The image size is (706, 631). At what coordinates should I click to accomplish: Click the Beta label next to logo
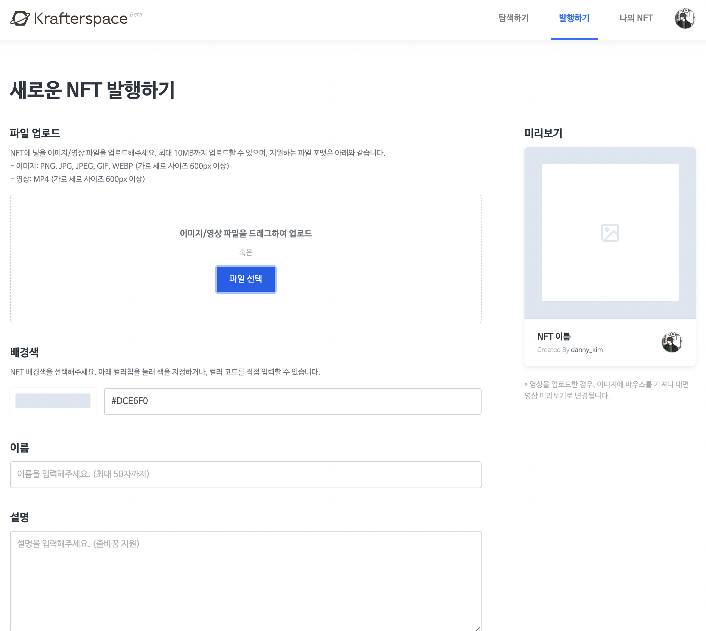point(136,15)
